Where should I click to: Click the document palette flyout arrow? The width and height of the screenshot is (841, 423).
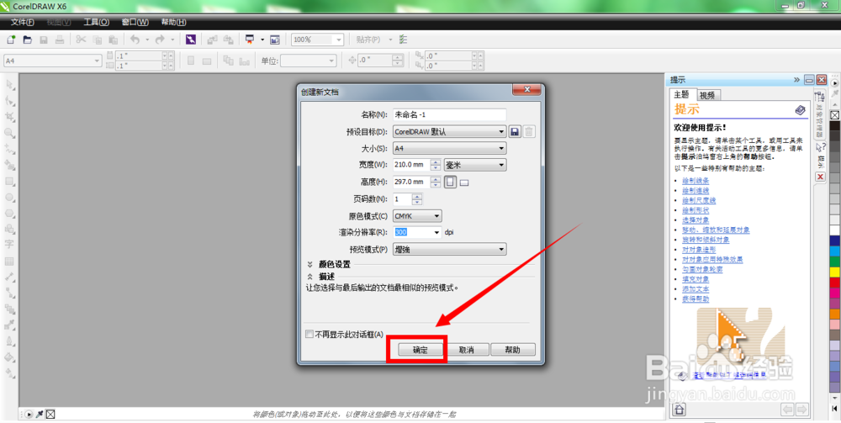pyautogui.click(x=29, y=414)
